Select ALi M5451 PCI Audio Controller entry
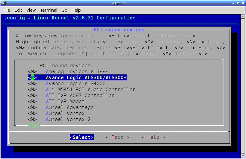Image resolution: width=246 pixels, height=159 pixels. pos(91,89)
